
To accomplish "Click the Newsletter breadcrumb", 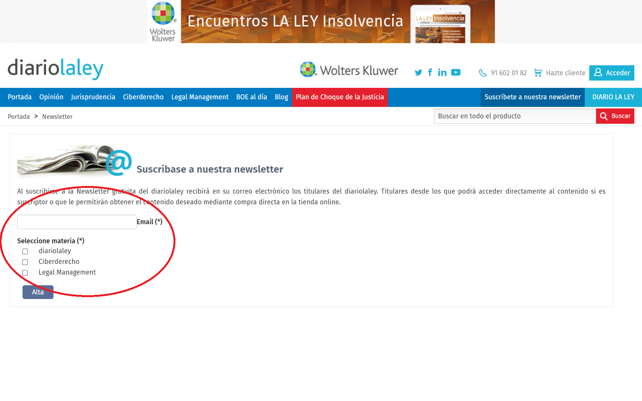I will pos(57,116).
